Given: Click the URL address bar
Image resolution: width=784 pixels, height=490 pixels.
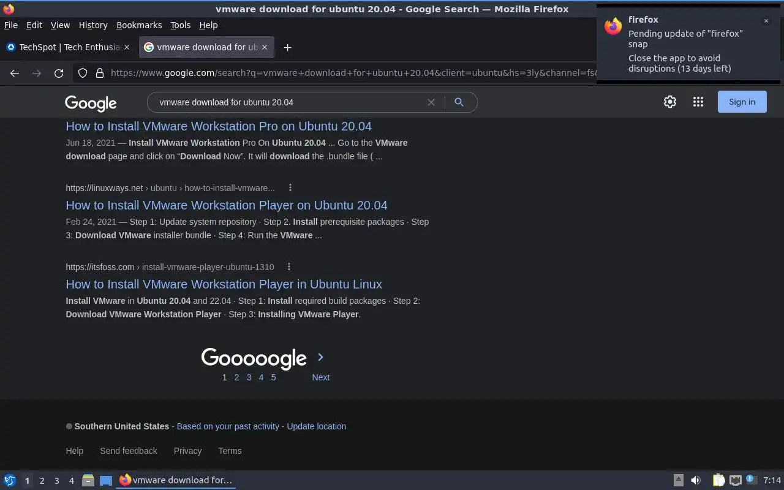Looking at the screenshot, I should pyautogui.click(x=352, y=73).
